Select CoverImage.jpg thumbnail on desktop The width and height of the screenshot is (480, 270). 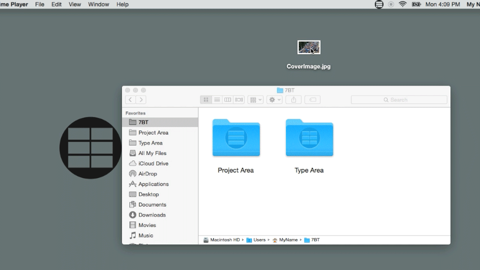(309, 47)
